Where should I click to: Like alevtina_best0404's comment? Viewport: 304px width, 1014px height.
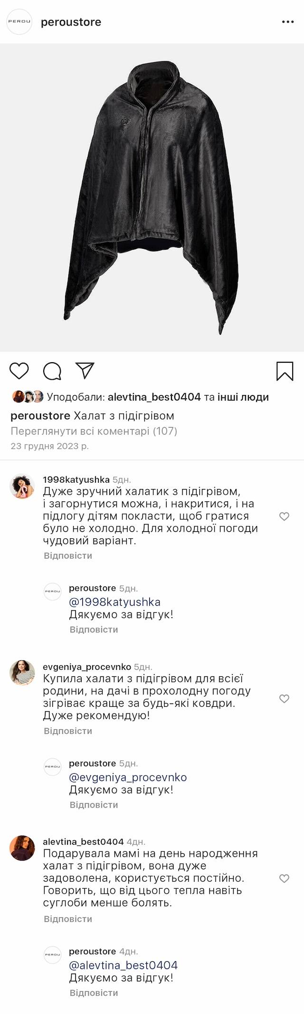pos(284,878)
